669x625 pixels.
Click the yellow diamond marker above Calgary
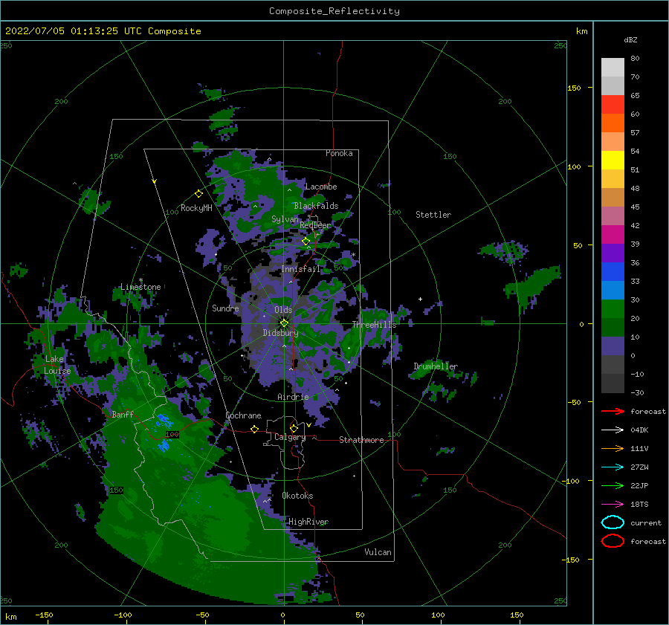pos(294,428)
